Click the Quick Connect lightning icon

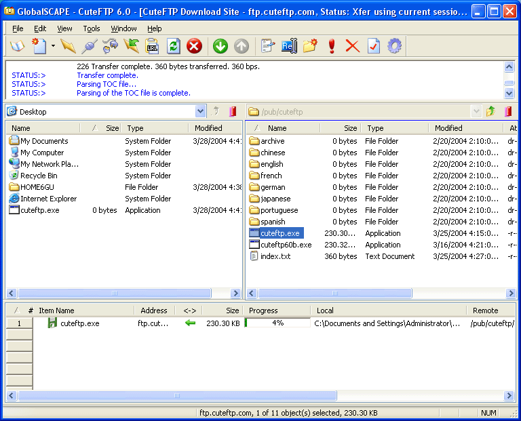(68, 46)
